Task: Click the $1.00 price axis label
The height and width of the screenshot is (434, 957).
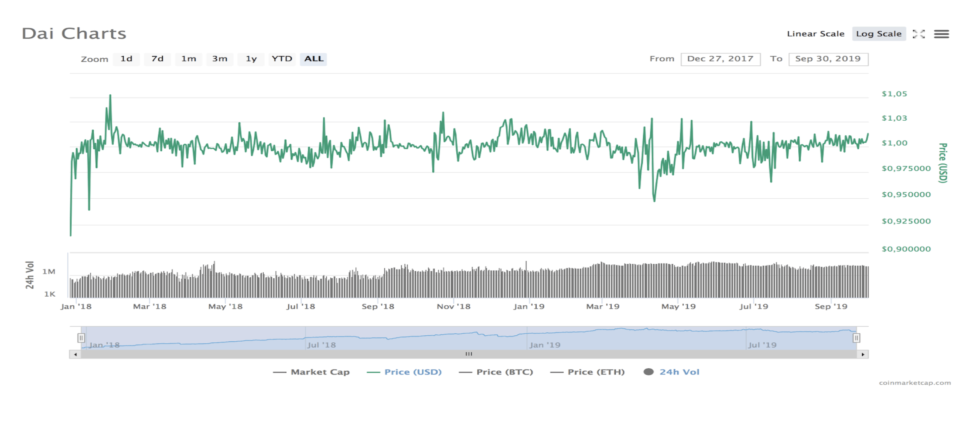Action: click(x=894, y=143)
